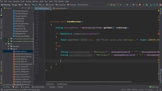The width and height of the screenshot is (162, 91).
Task: Open the CRLF line separator selector
Action: [129, 90]
